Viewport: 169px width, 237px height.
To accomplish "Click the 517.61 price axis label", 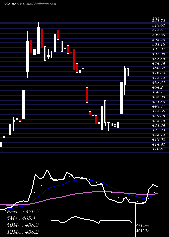I will [x=158, y=25].
